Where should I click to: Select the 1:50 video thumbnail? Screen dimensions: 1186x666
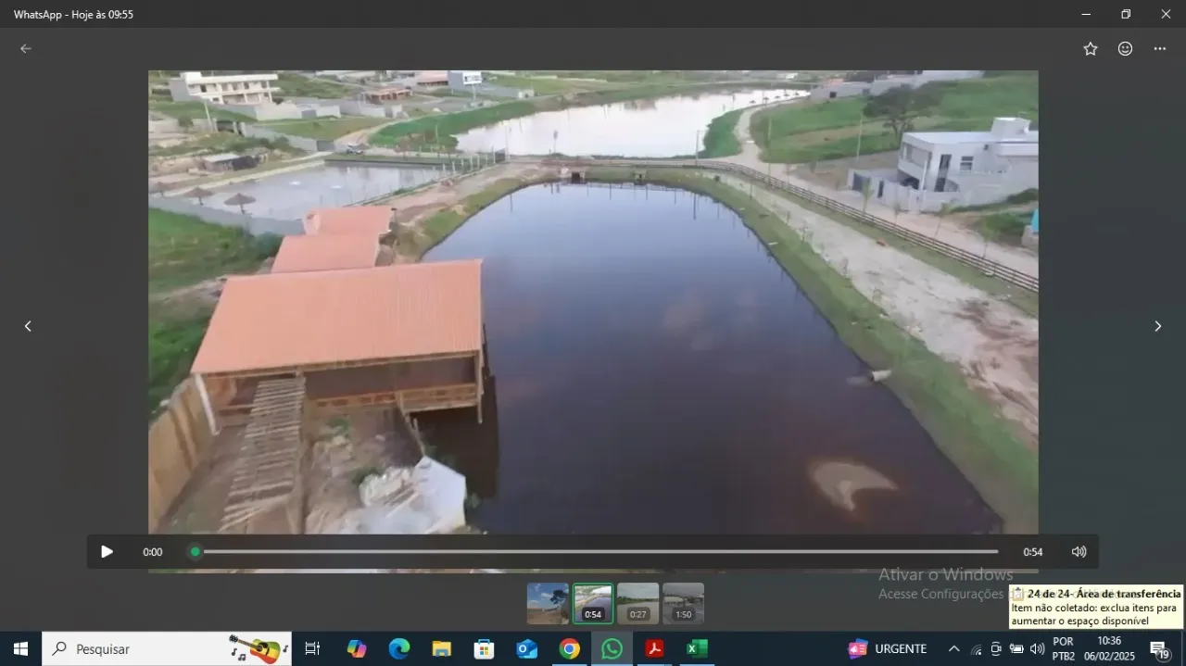[683, 603]
